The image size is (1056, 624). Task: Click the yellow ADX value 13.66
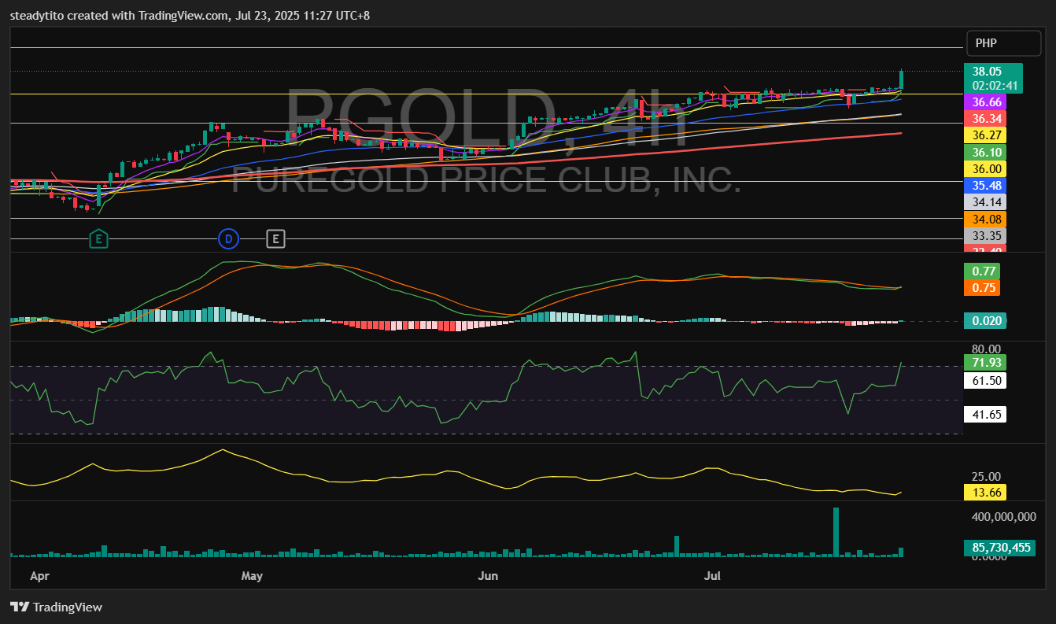coord(985,493)
